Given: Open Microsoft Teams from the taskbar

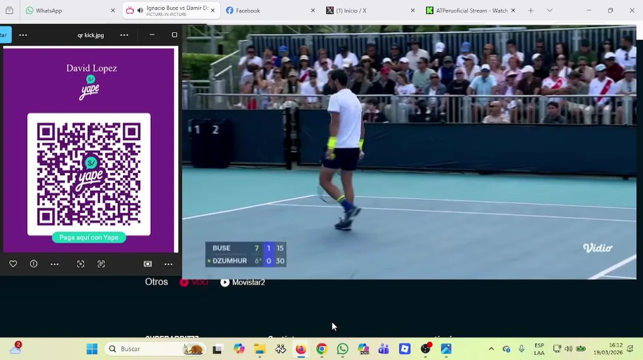Looking at the screenshot, I should [x=384, y=349].
